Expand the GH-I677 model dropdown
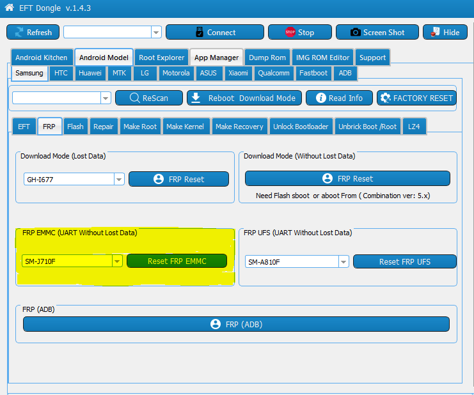 [x=119, y=180]
